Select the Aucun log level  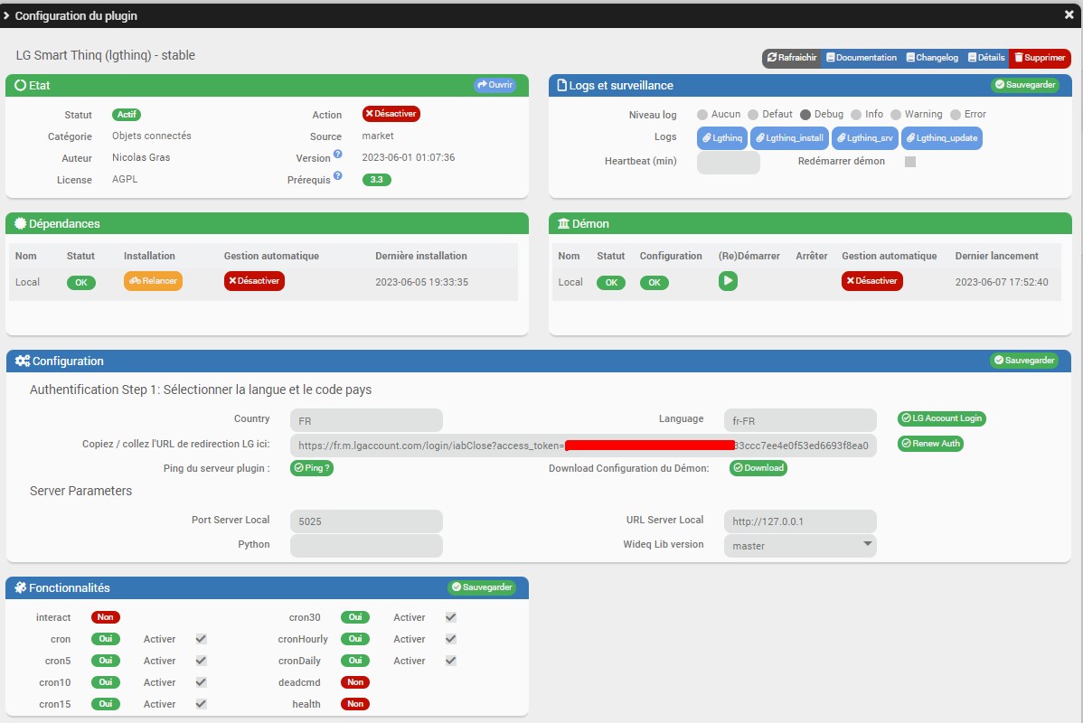pyautogui.click(x=702, y=115)
